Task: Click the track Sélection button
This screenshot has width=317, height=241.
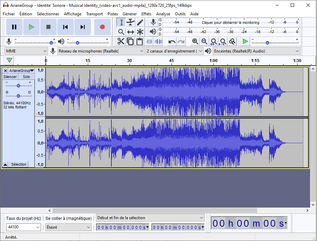Action: [18, 164]
